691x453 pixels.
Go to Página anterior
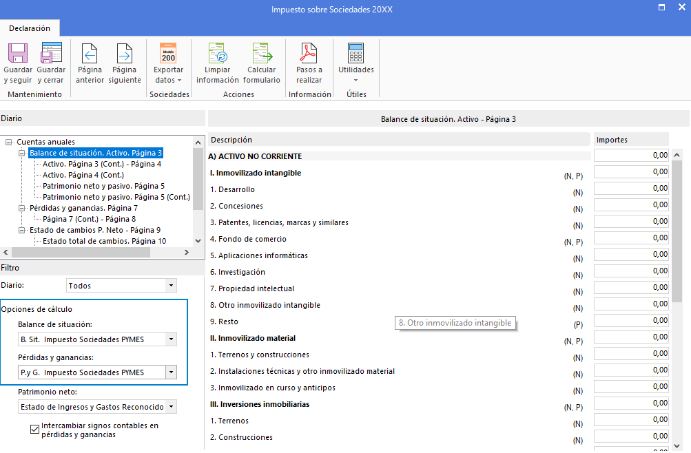(x=90, y=53)
